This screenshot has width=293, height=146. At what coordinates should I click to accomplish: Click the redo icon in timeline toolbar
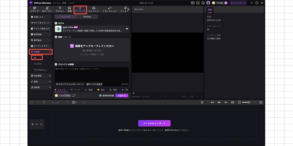pyautogui.click(x=38, y=102)
